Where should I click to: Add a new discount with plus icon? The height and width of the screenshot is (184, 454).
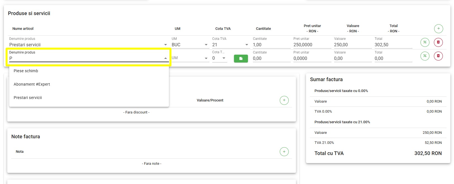click(284, 100)
